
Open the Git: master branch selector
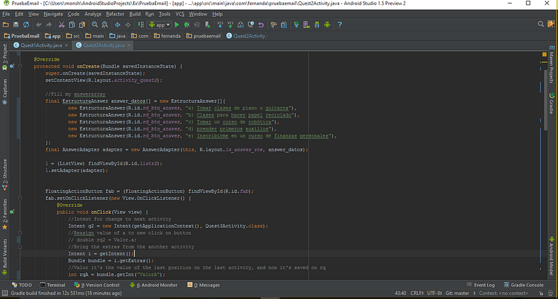point(460,293)
